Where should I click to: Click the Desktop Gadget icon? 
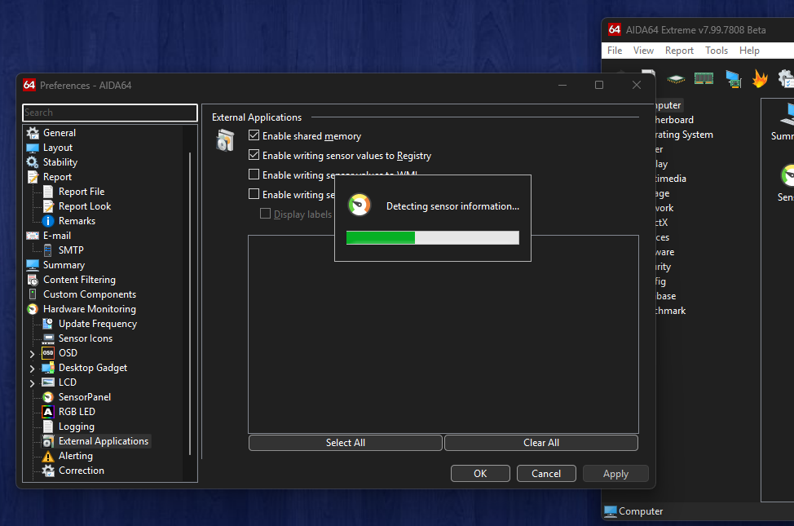click(48, 368)
